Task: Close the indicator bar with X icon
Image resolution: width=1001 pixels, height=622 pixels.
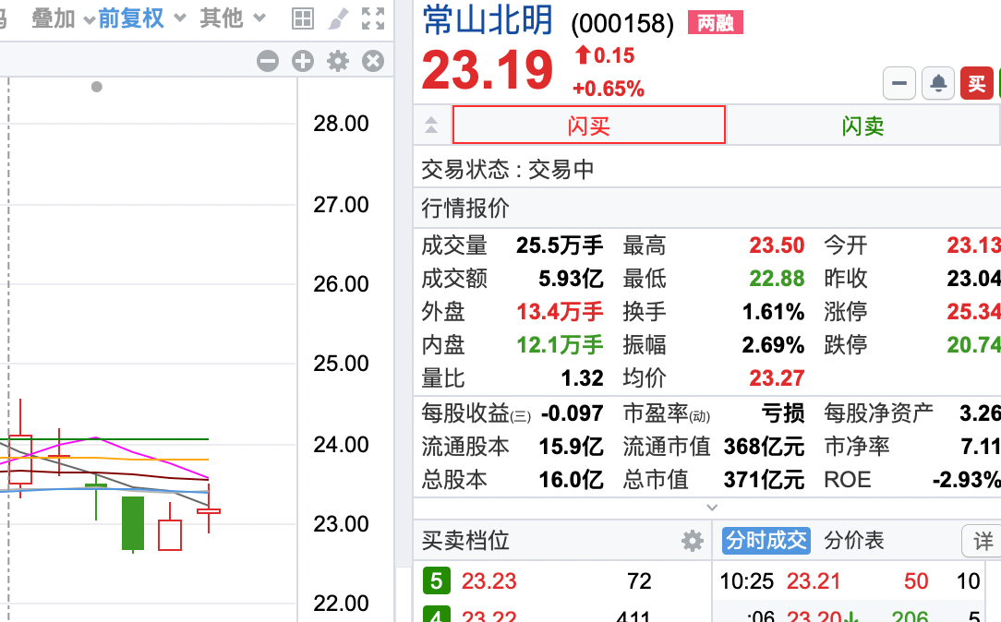Action: (373, 61)
